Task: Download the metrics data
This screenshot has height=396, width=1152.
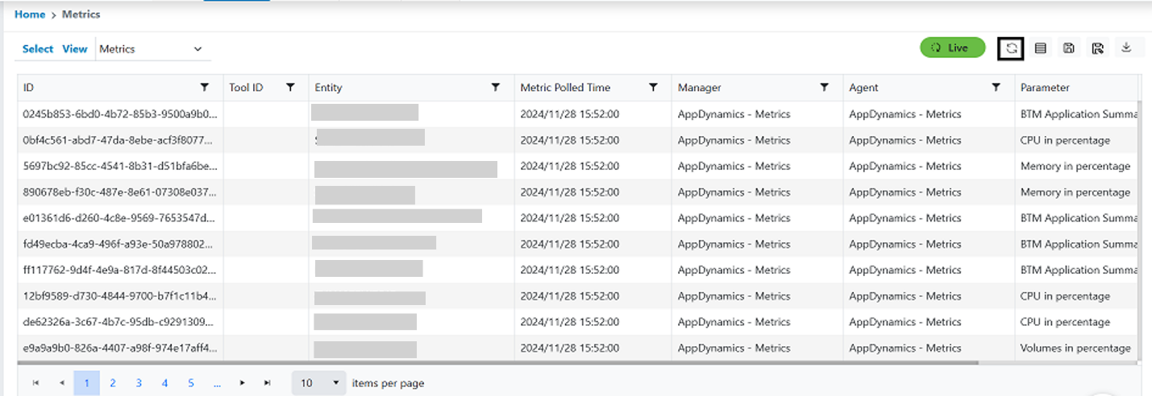Action: point(1126,48)
